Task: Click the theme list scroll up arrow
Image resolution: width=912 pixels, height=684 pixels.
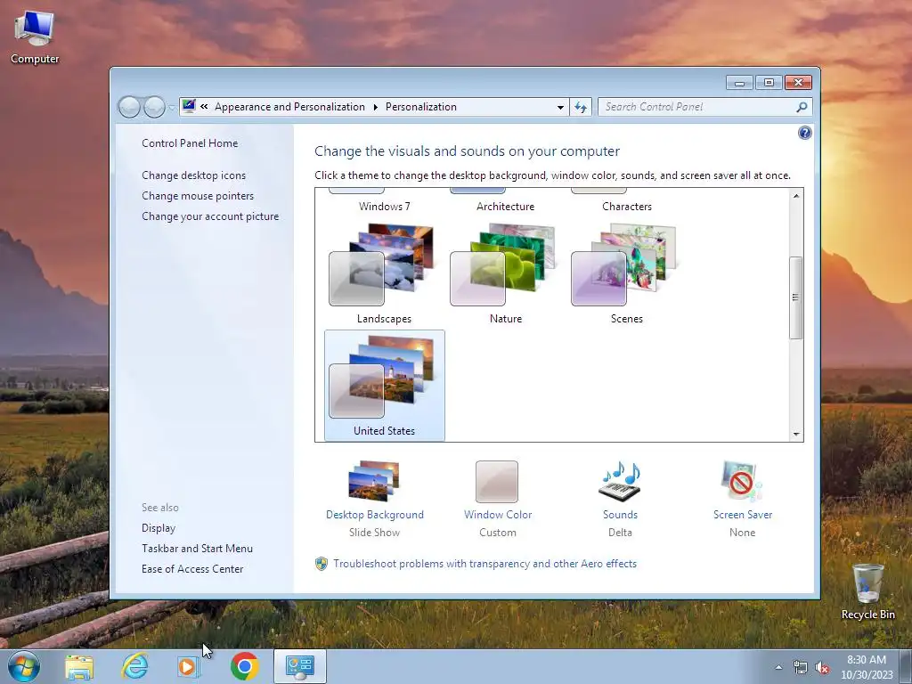Action: (796, 196)
